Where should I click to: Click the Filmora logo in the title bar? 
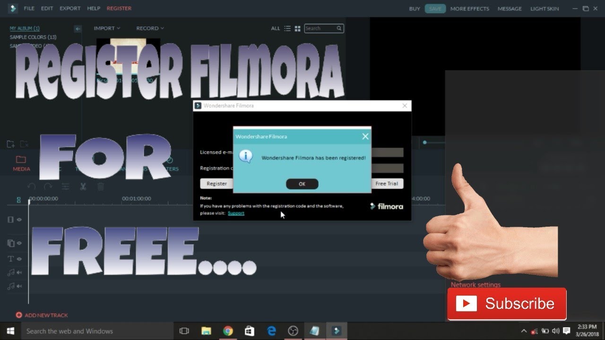click(13, 8)
